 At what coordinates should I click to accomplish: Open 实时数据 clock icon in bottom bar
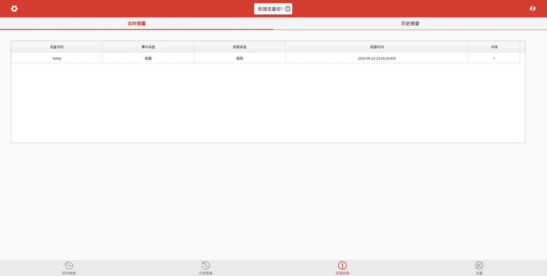[69, 265]
